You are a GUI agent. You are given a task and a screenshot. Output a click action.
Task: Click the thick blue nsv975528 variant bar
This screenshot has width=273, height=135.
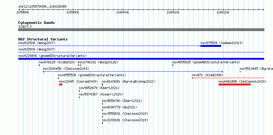tap(211, 46)
